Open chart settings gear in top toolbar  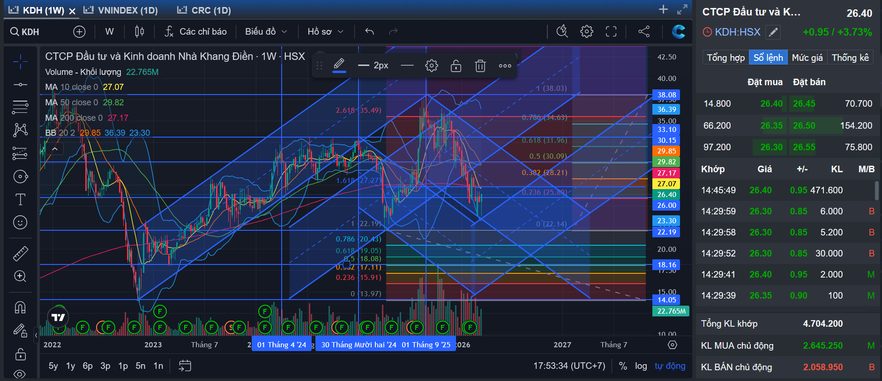[586, 31]
